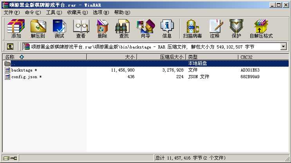Image resolution: width=291 pixels, height=163 pixels.
Task: Open 注释 (Comment) editor
Action: tap(215, 29)
